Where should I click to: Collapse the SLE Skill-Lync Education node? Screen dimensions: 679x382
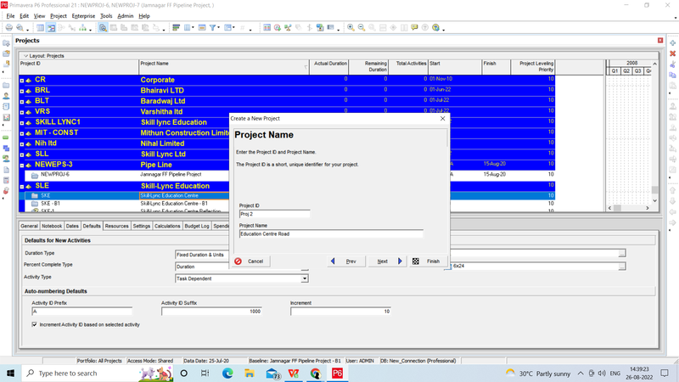22,187
